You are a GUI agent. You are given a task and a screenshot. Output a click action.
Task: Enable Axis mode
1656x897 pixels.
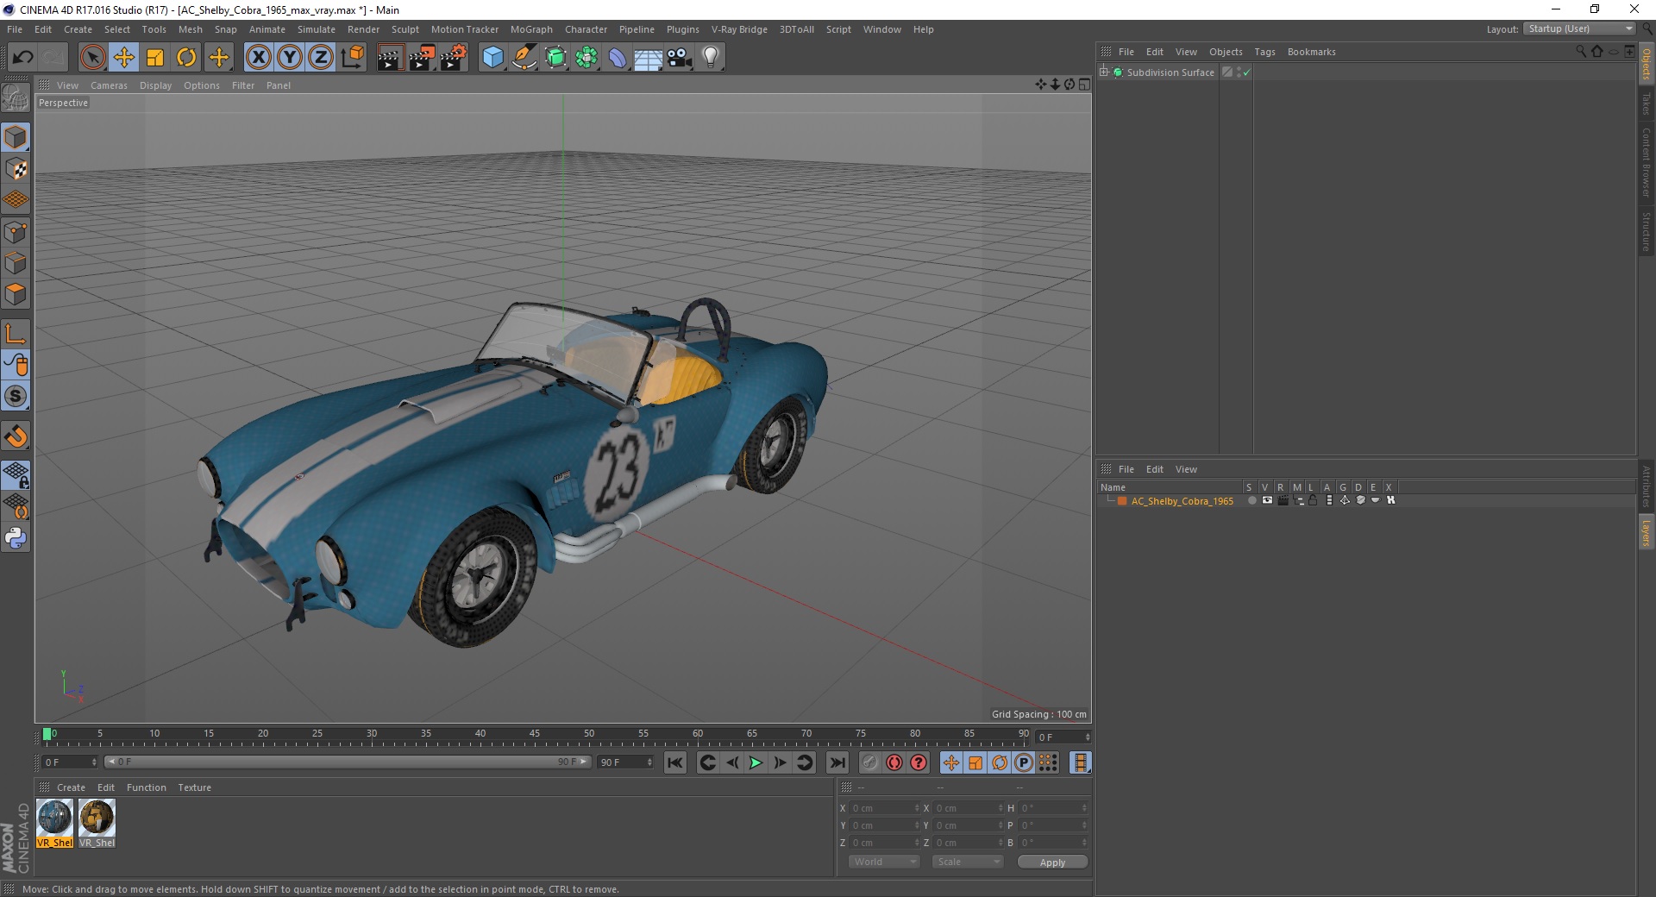pyautogui.click(x=16, y=334)
